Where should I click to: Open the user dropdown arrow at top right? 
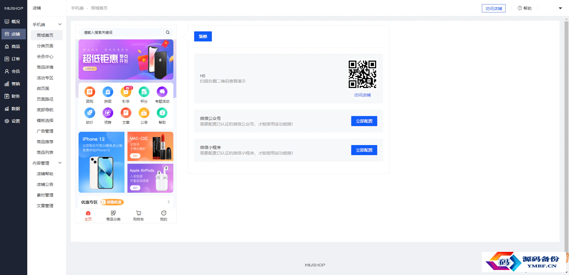pyautogui.click(x=560, y=8)
